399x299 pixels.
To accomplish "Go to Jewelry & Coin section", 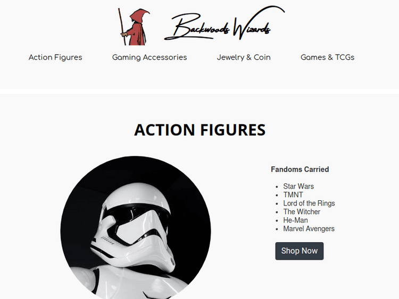I will tap(244, 57).
